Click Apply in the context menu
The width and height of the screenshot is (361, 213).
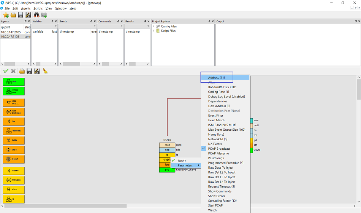click(x=182, y=161)
